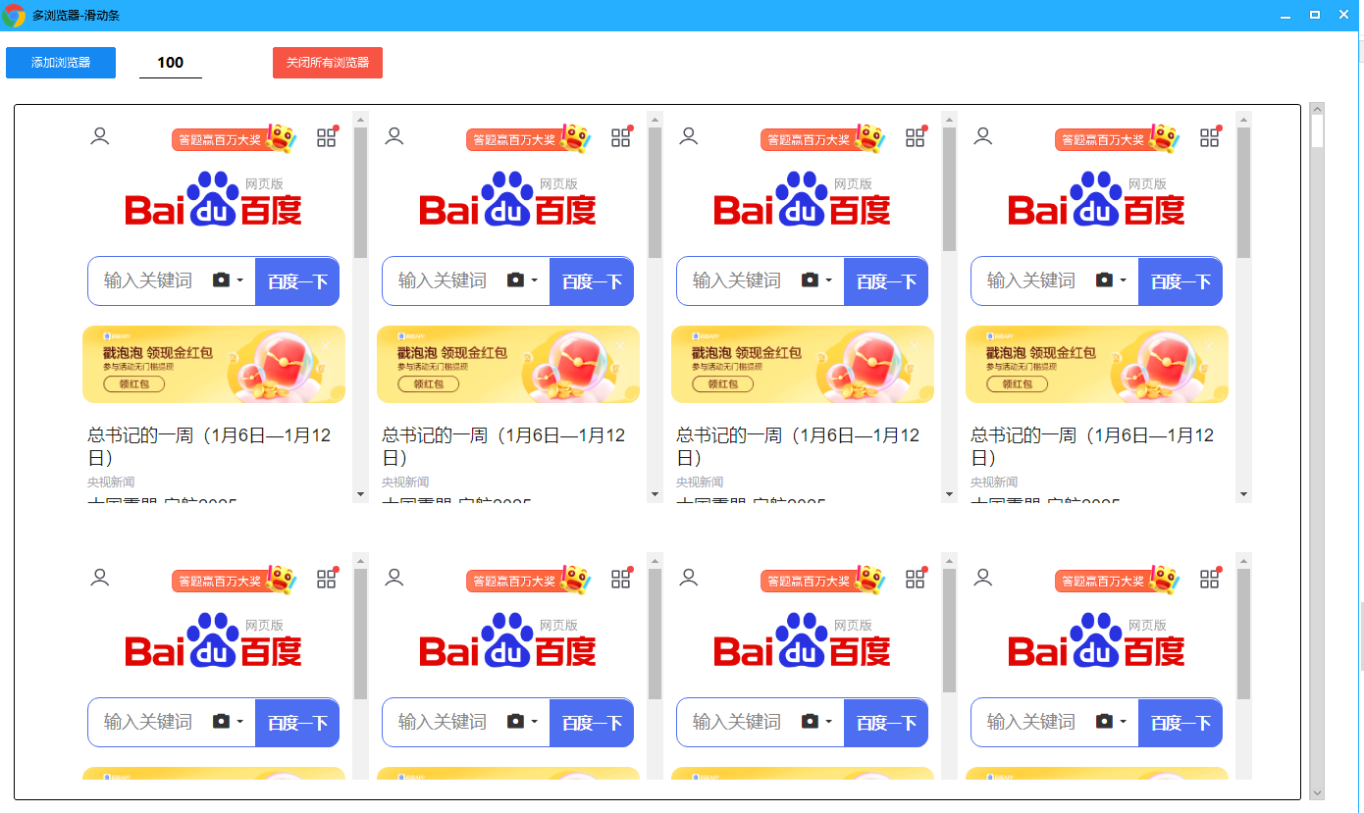This screenshot has height=813, width=1364.
Task: Click the app icon in the window title bar
Action: click(x=14, y=15)
